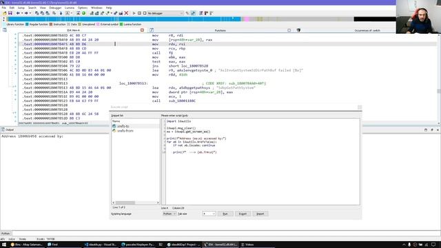Image resolution: width=441 pixels, height=248 pixels.
Task: Expand back-arrow history dropdown
Action: click(x=22, y=13)
